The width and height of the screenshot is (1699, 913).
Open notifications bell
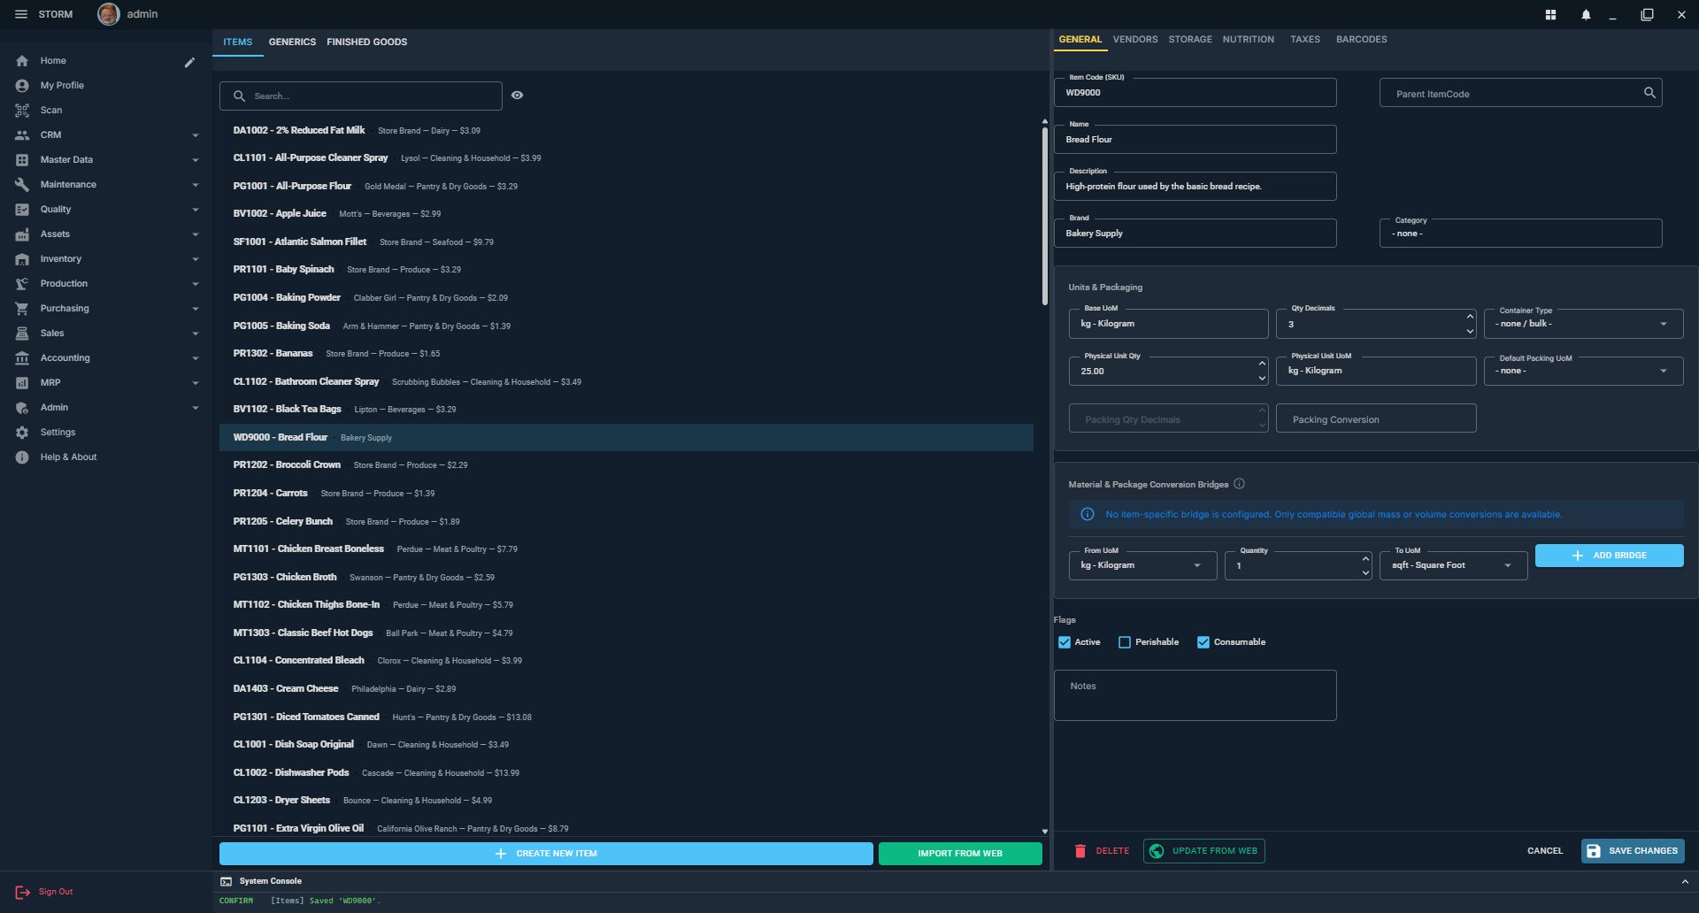point(1586,15)
